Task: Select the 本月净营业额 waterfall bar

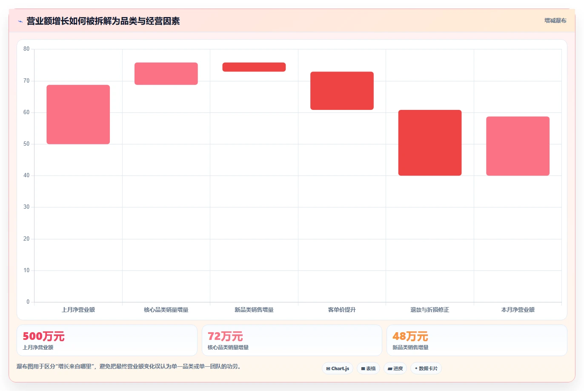Action: [x=518, y=146]
